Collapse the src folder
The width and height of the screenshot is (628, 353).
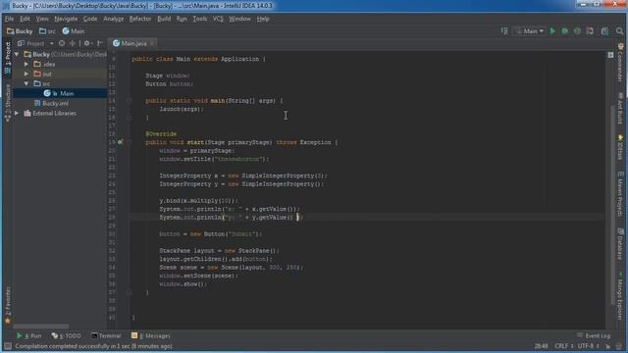[26, 83]
